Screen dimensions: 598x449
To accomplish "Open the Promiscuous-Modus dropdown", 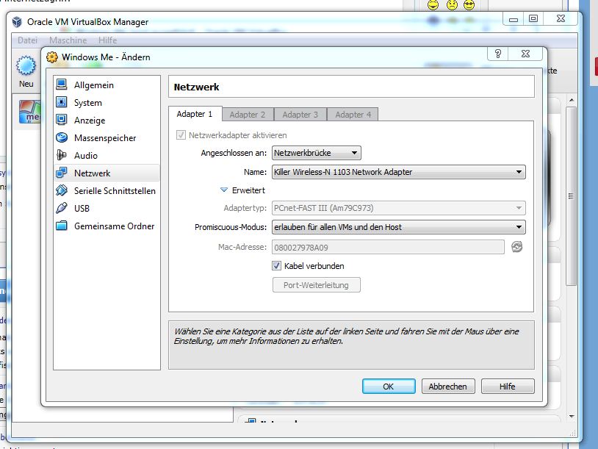I will (x=398, y=227).
